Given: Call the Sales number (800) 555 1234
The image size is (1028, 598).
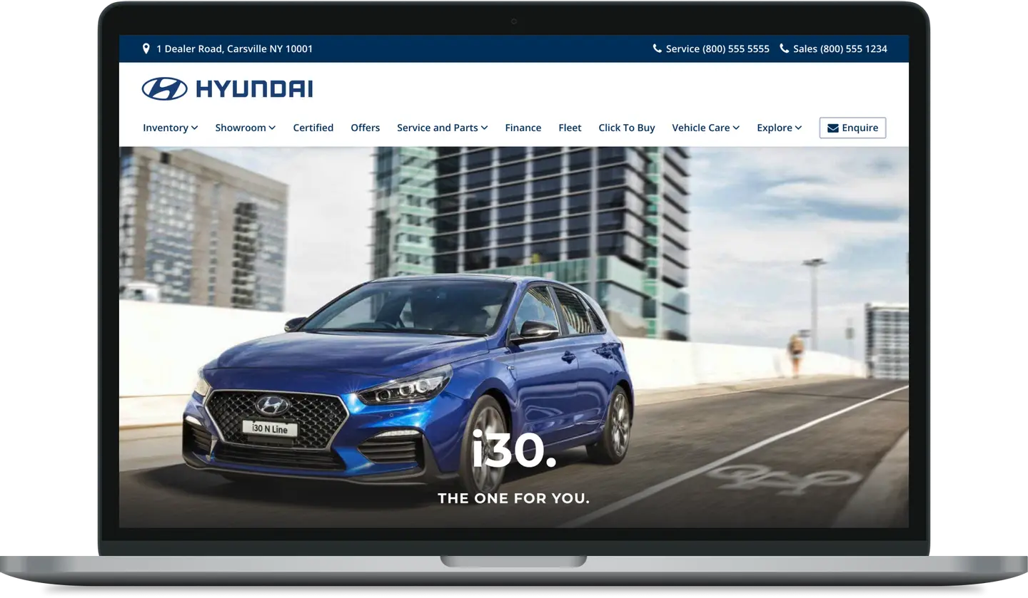Looking at the screenshot, I should point(840,48).
